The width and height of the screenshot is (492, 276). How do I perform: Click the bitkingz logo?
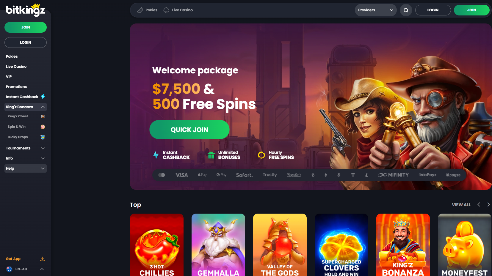[x=26, y=10]
